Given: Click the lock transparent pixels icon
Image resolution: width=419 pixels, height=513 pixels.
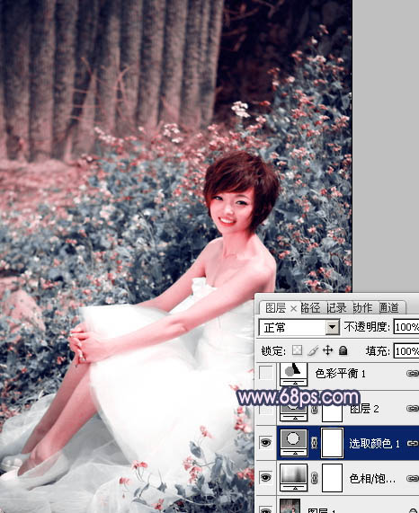Looking at the screenshot, I should tap(297, 350).
